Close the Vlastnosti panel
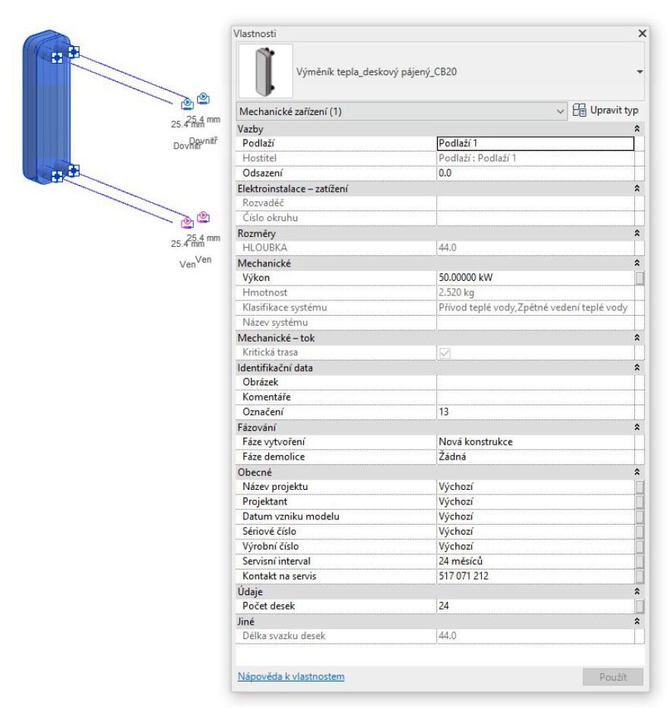The width and height of the screenshot is (669, 708). 642,34
